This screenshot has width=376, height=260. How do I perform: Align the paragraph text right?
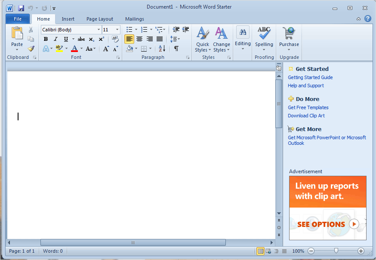(149, 39)
